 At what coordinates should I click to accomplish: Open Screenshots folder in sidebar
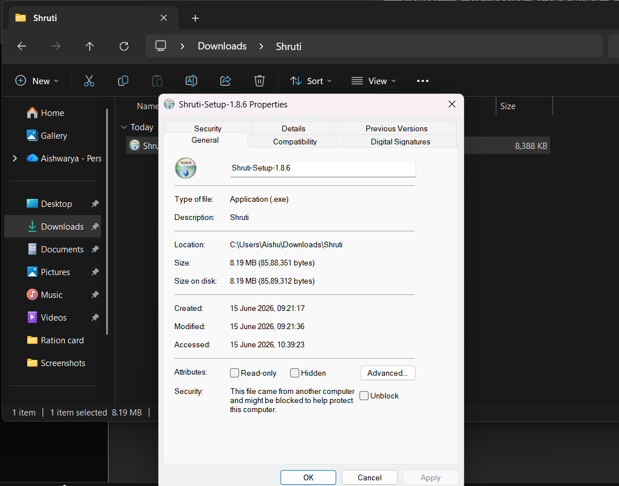click(56, 363)
